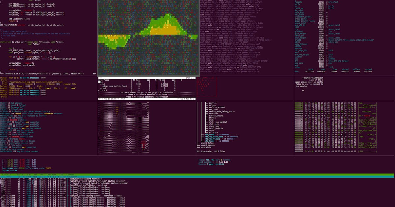Select the eth0 interface in bmon
The image size is (395, 207).
click(102, 84)
